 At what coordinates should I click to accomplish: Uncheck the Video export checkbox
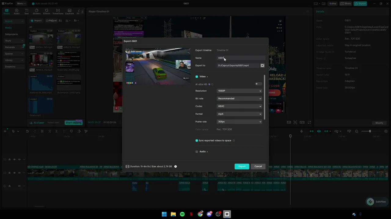197,77
